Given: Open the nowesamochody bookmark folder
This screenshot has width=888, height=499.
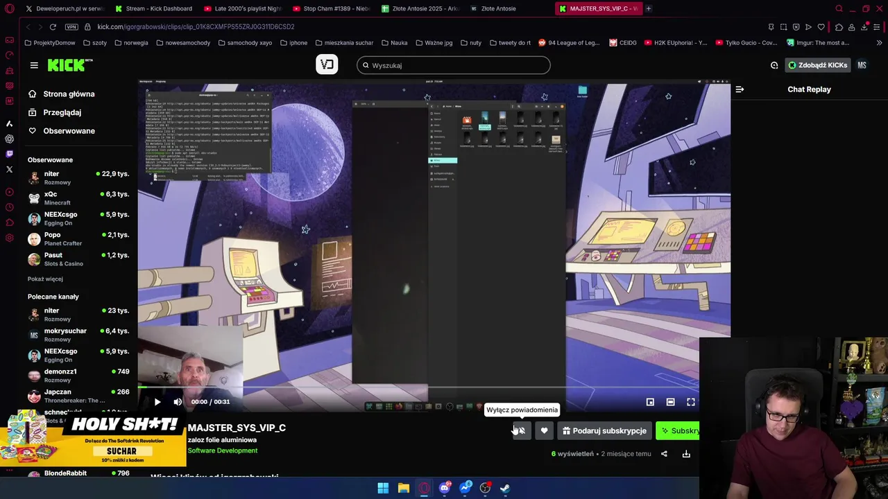Looking at the screenshot, I should [x=183, y=42].
